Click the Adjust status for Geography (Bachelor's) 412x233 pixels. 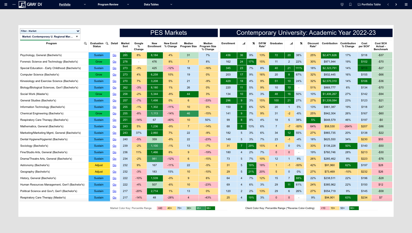[x=99, y=172]
